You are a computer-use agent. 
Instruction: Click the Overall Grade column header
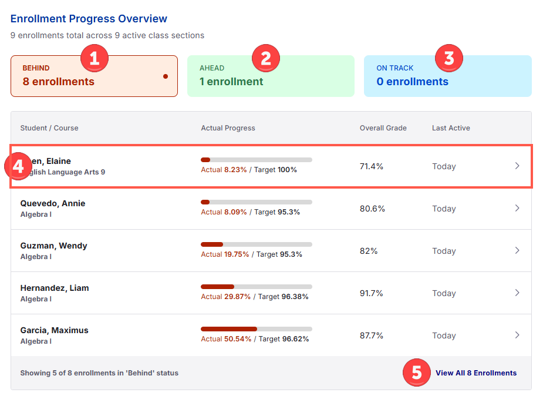[383, 128]
